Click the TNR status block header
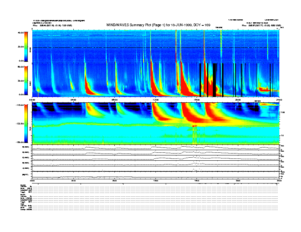 22,204
